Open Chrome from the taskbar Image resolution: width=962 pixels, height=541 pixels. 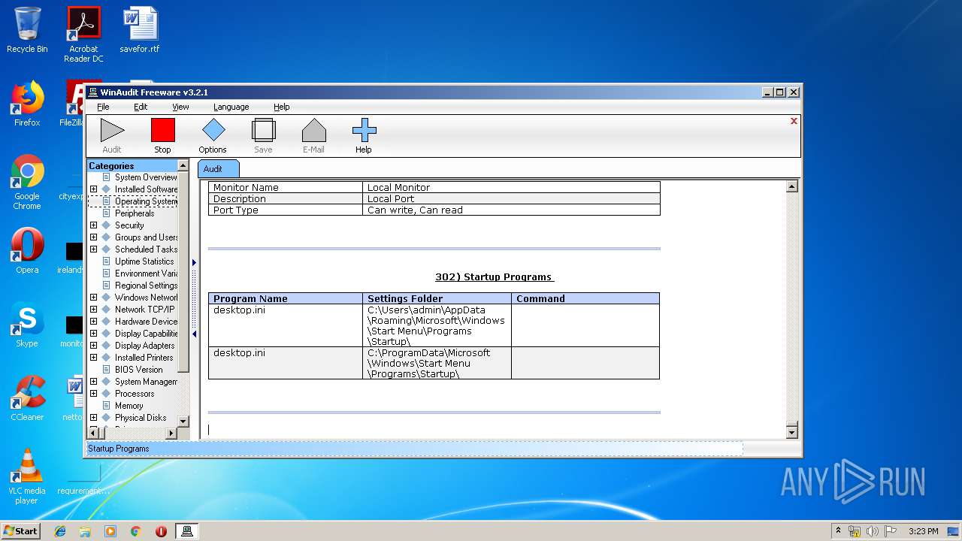click(x=136, y=531)
